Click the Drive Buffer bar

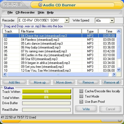tap(46, 103)
